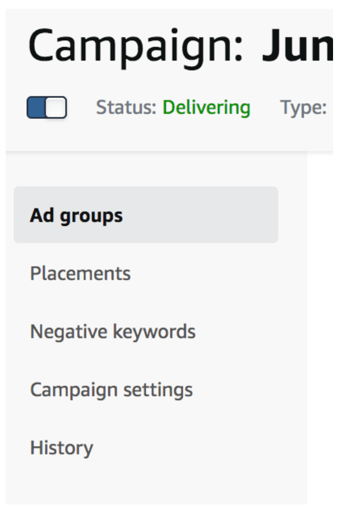The width and height of the screenshot is (342, 510).
Task: Open Campaign settings
Action: coord(111,390)
